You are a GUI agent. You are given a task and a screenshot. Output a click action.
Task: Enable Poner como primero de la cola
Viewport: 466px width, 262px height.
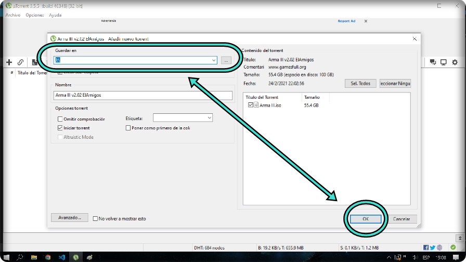[128, 128]
